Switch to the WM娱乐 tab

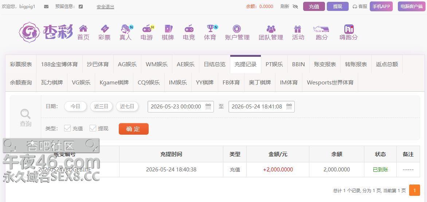[x=157, y=64]
